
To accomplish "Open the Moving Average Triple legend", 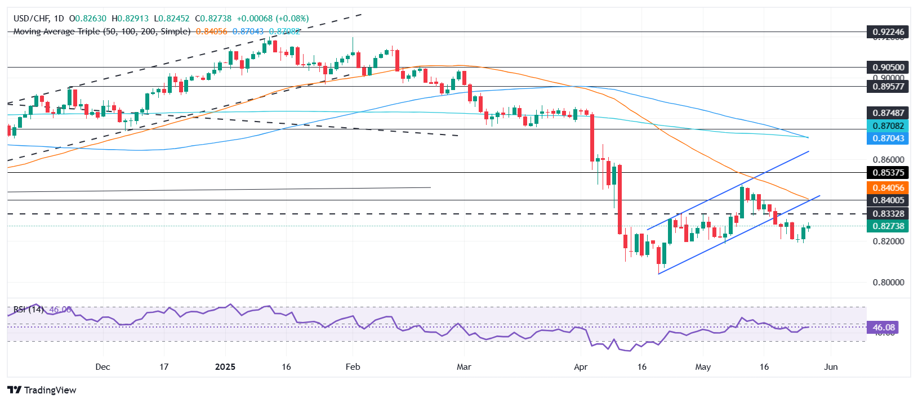I will click(102, 32).
